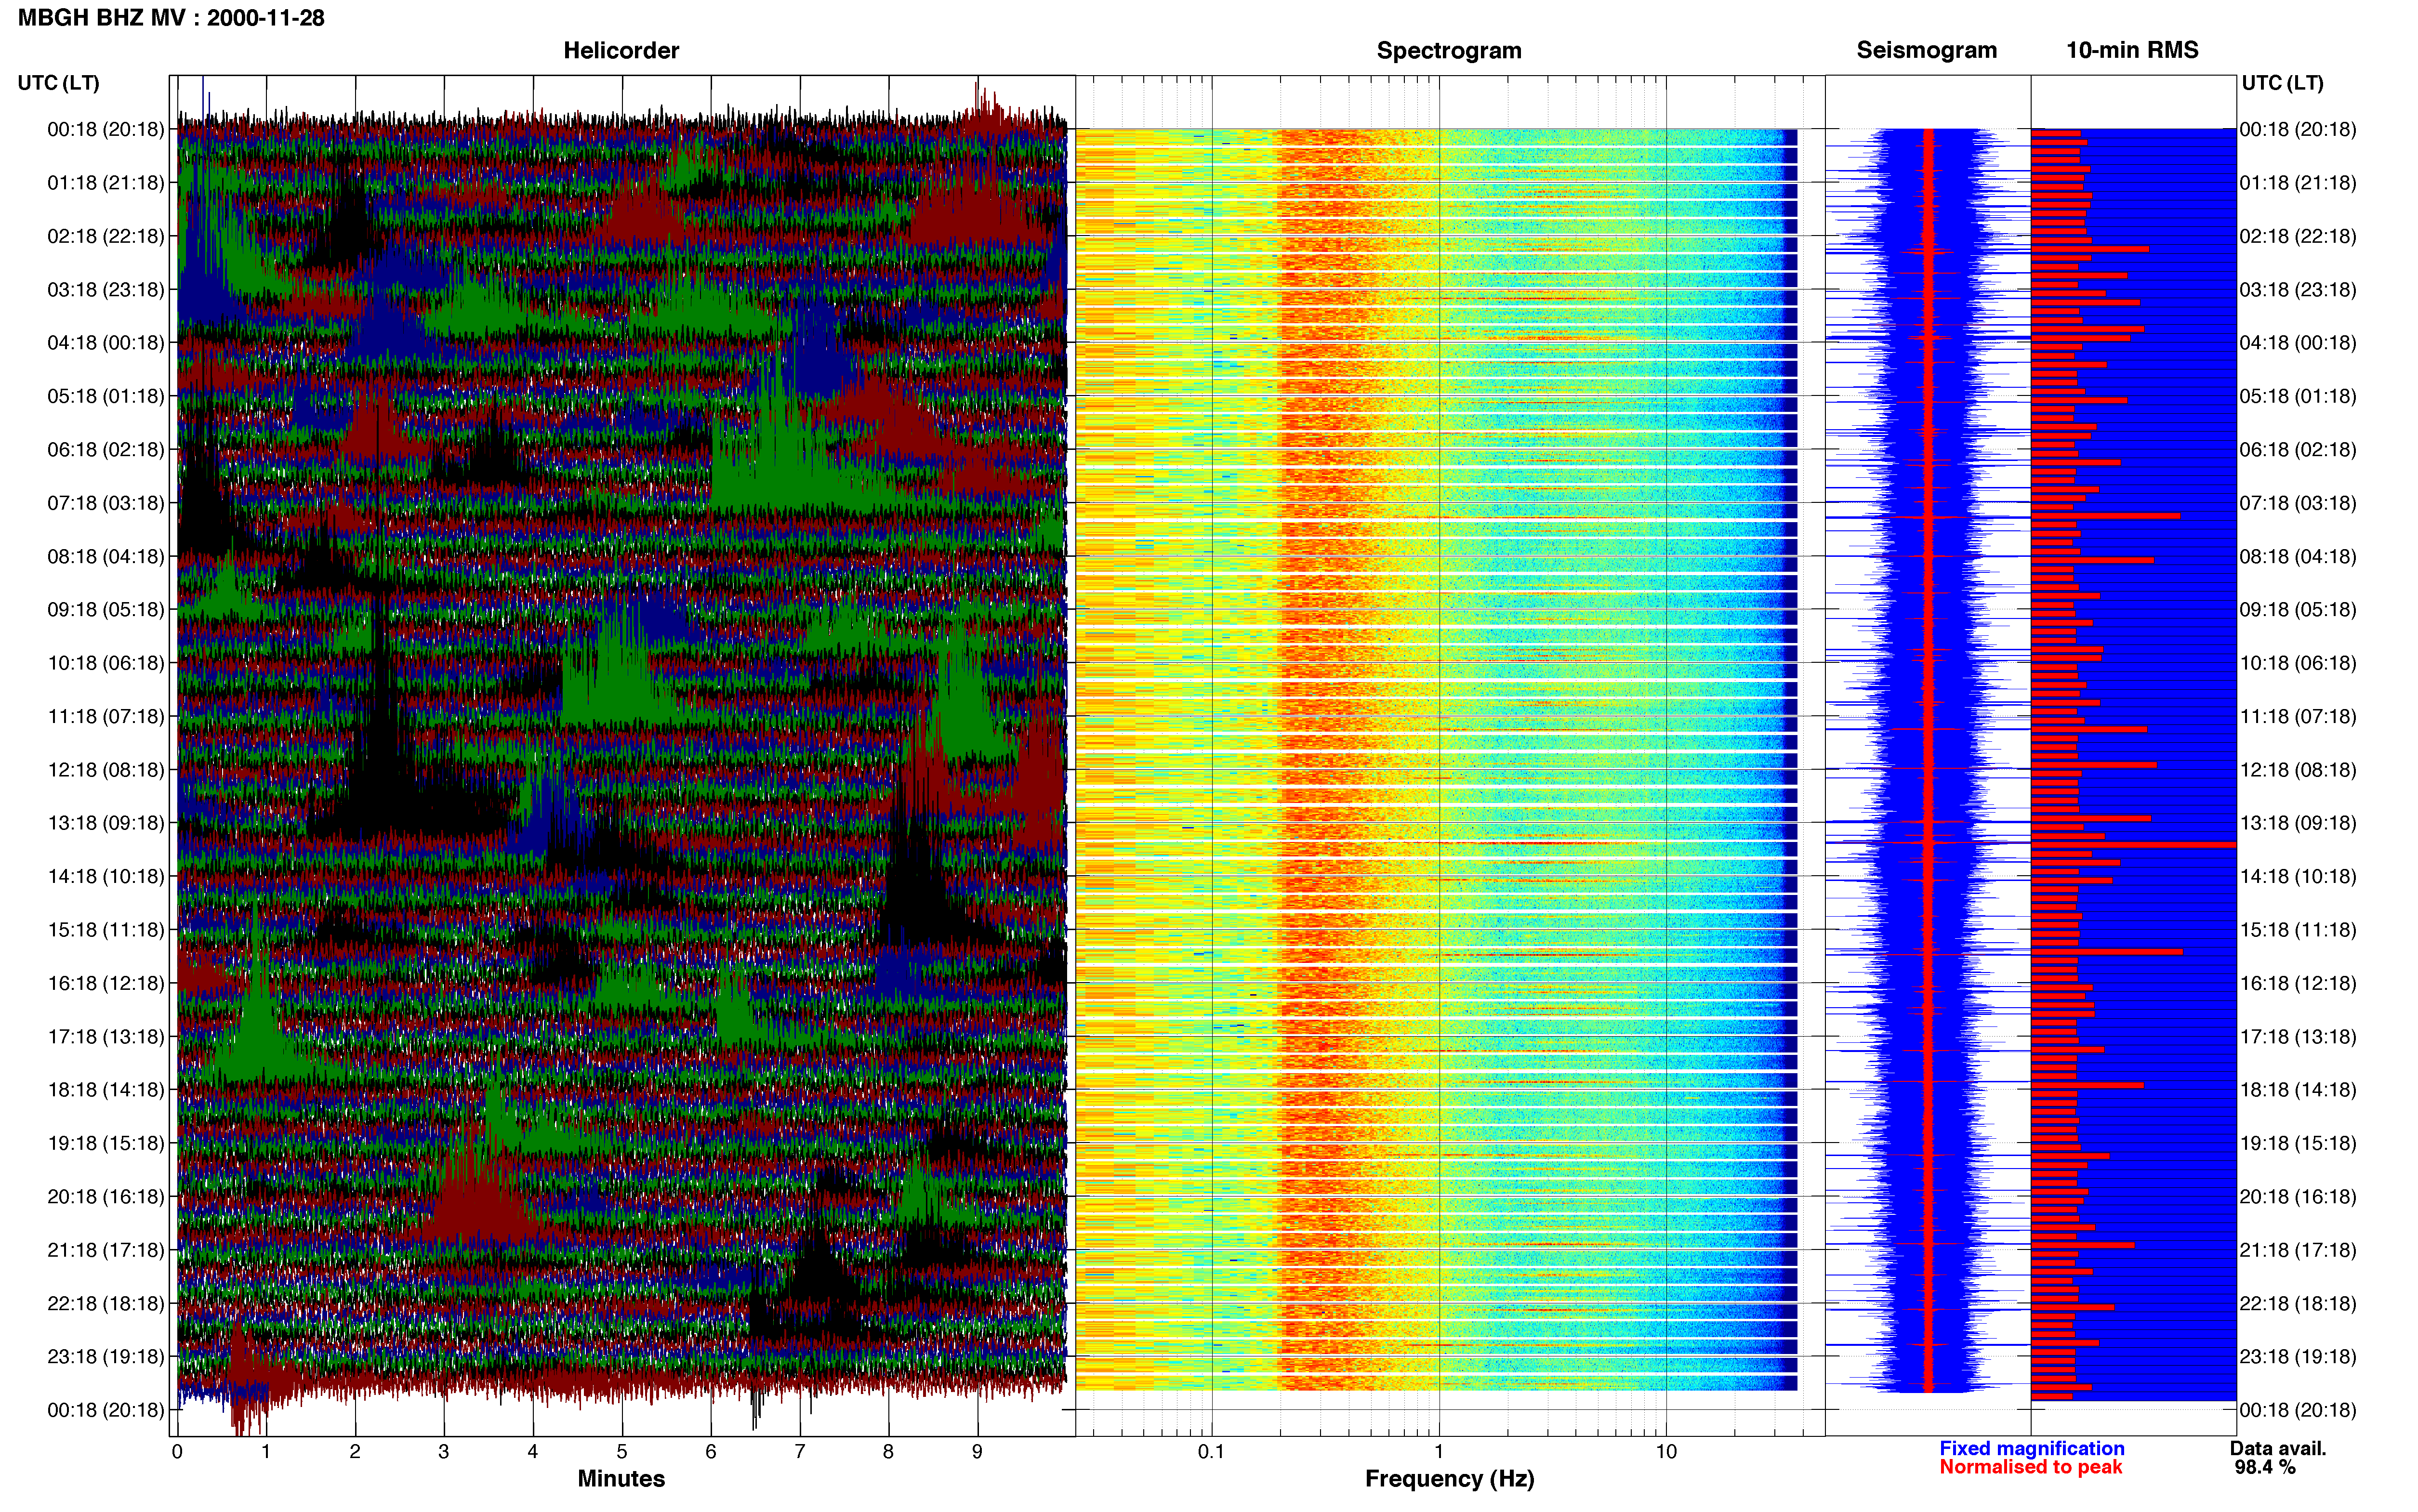This screenshot has width=2418, height=1512.
Task: Click the left time label '01:18 (21:18)'
Action: pos(106,183)
